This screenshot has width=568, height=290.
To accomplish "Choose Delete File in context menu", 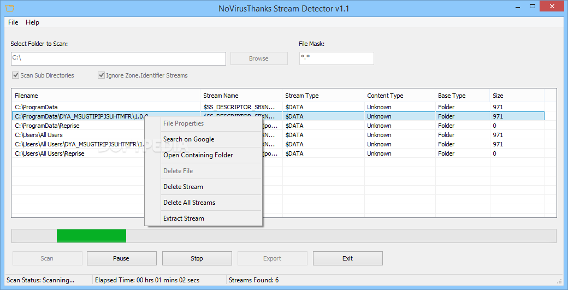I will coord(203,171).
